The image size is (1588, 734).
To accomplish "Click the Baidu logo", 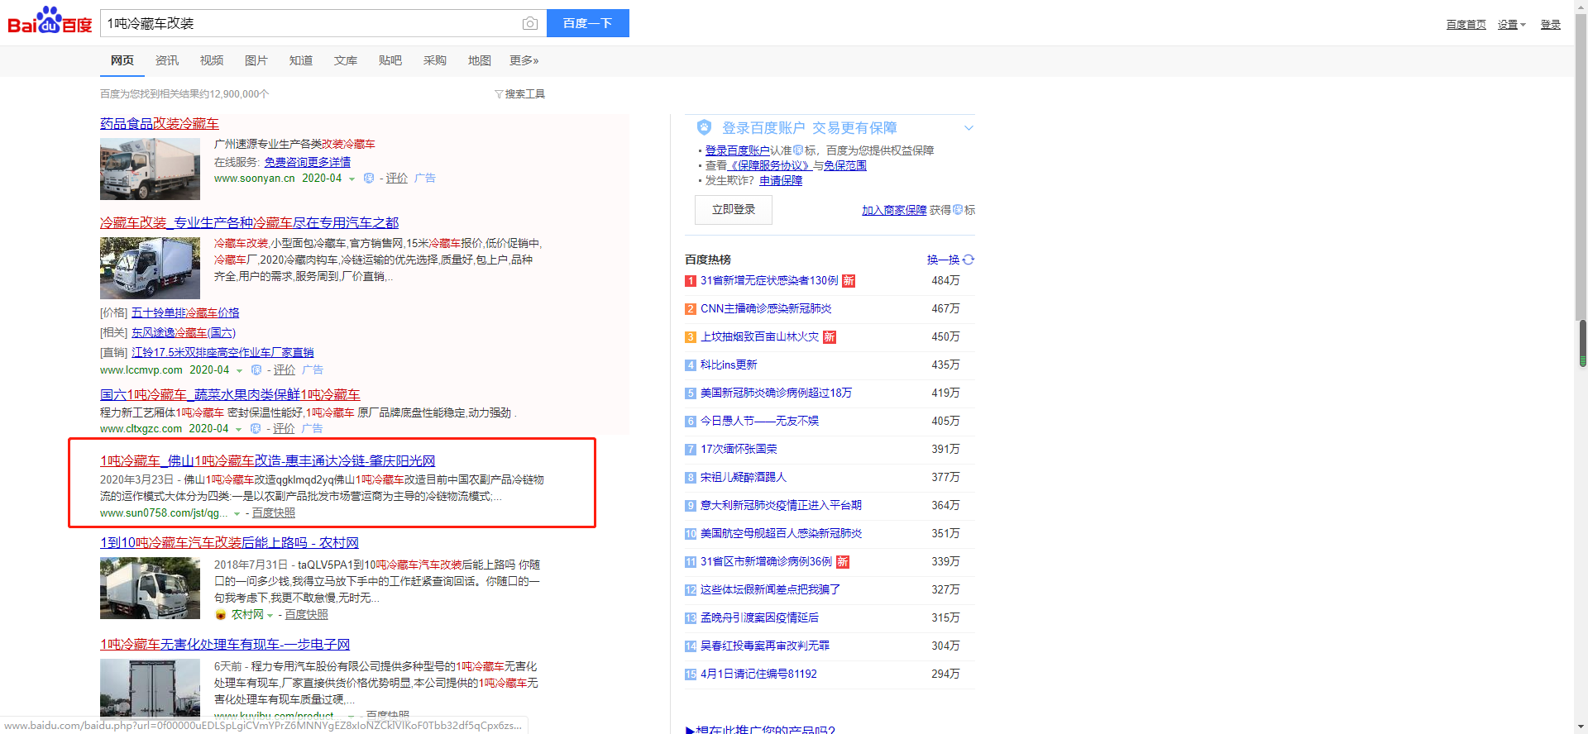I will pos(50,21).
